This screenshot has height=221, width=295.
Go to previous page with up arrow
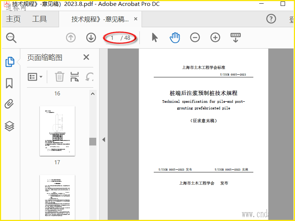(x=71, y=38)
